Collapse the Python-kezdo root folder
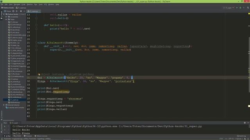The width and height of the screenshot is (250, 140). [4, 14]
